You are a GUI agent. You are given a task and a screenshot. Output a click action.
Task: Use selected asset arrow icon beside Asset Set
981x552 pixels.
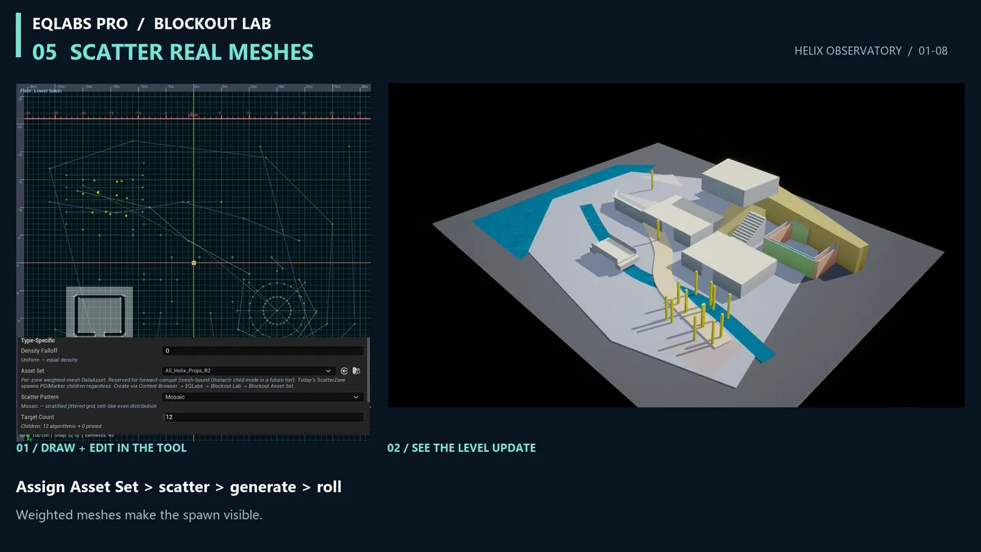(344, 371)
